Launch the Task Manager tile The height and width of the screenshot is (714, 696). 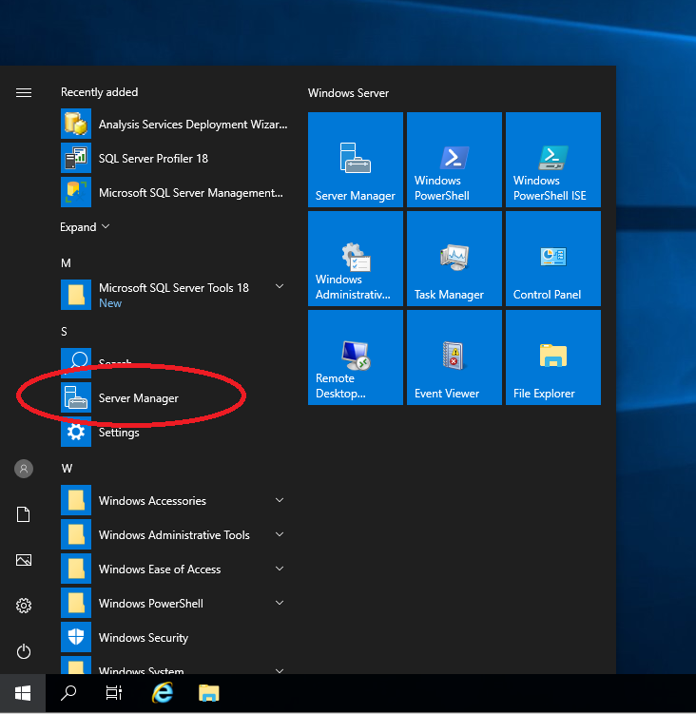click(454, 259)
